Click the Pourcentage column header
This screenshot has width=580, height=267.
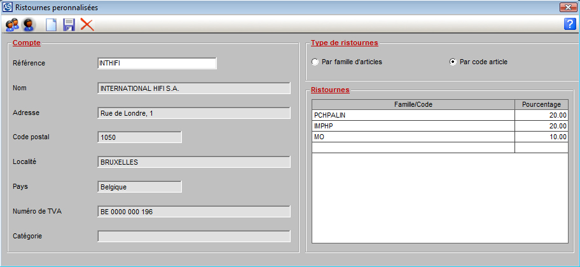541,104
